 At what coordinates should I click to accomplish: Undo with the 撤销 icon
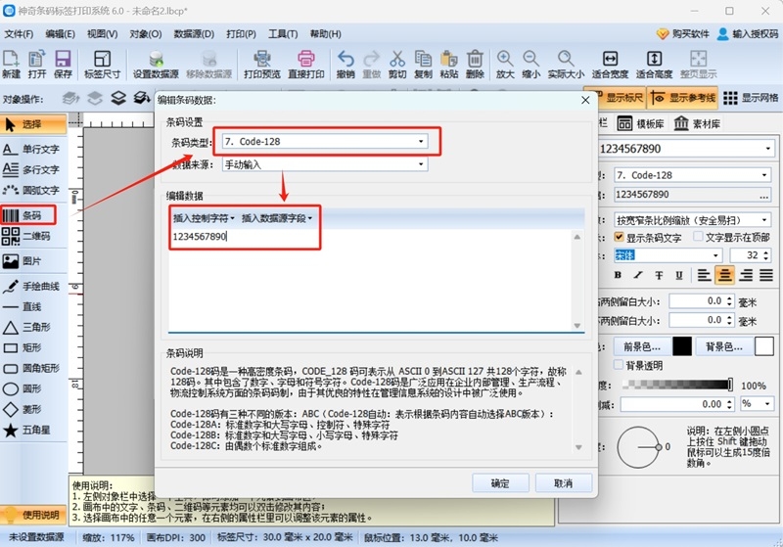[345, 64]
